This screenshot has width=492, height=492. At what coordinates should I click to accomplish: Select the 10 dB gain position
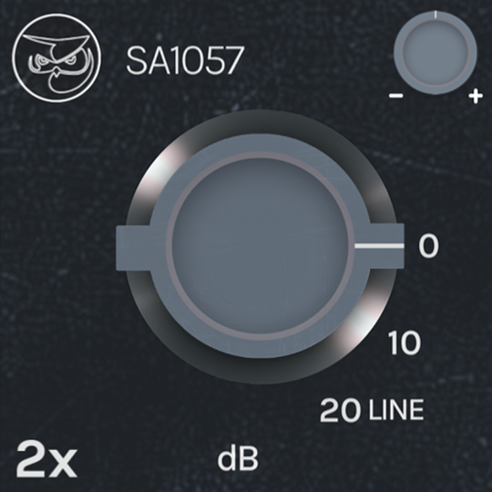[x=405, y=343]
